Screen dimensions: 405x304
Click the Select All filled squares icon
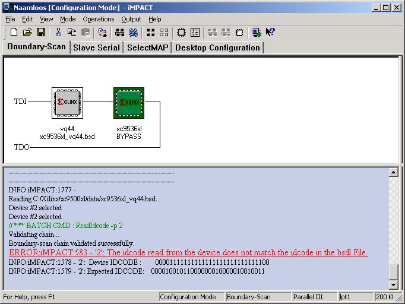[x=151, y=32]
